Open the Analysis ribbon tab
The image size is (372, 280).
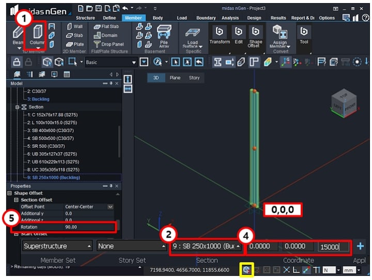pyautogui.click(x=230, y=18)
